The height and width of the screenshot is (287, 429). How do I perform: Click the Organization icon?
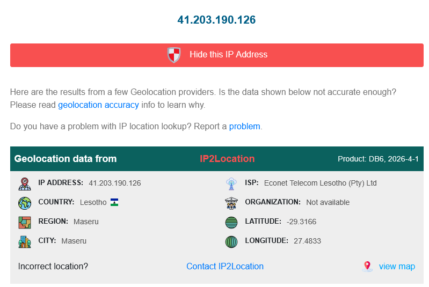coord(231,203)
